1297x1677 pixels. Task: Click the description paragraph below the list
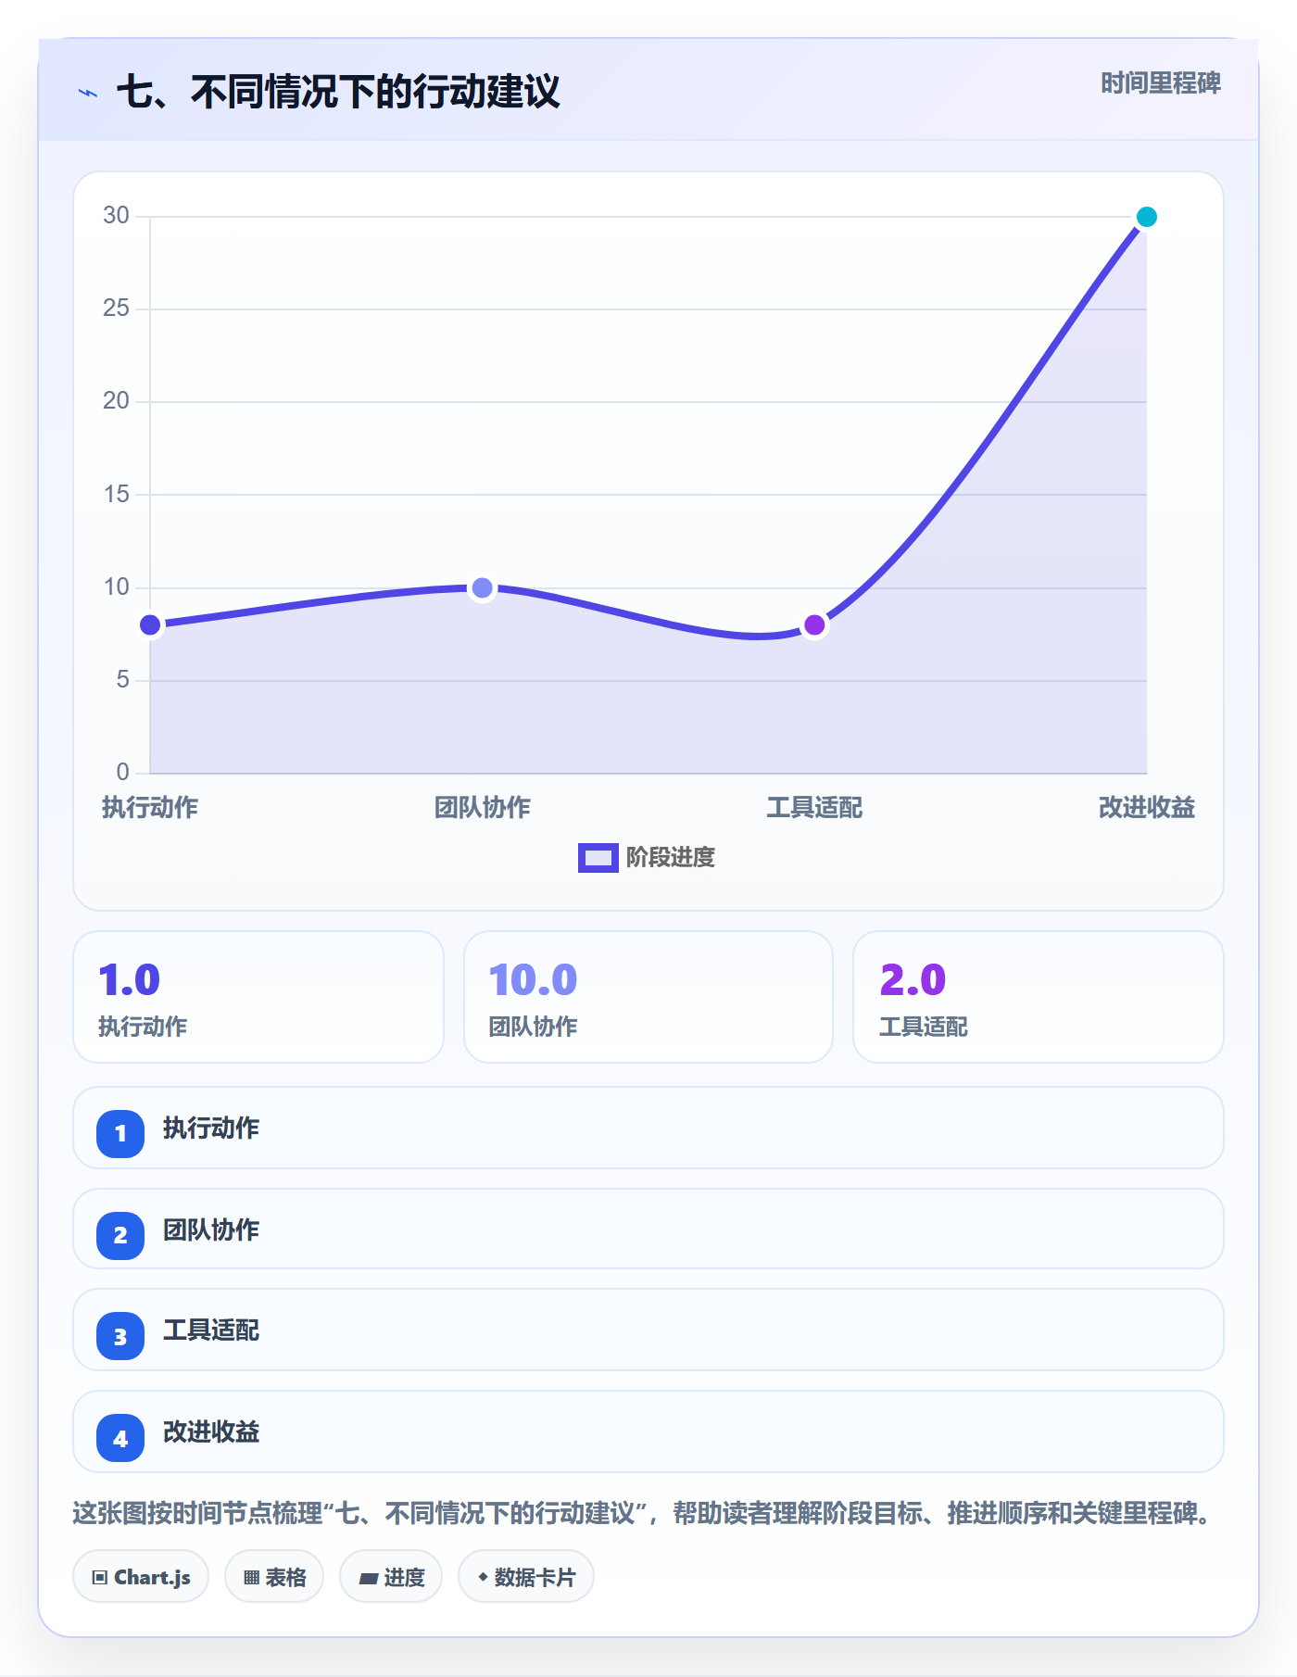point(643,1514)
